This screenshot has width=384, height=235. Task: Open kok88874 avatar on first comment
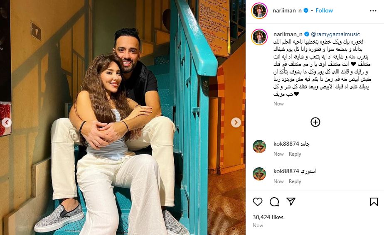coord(259,147)
